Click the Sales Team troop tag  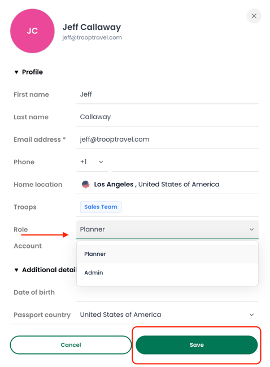pos(101,207)
